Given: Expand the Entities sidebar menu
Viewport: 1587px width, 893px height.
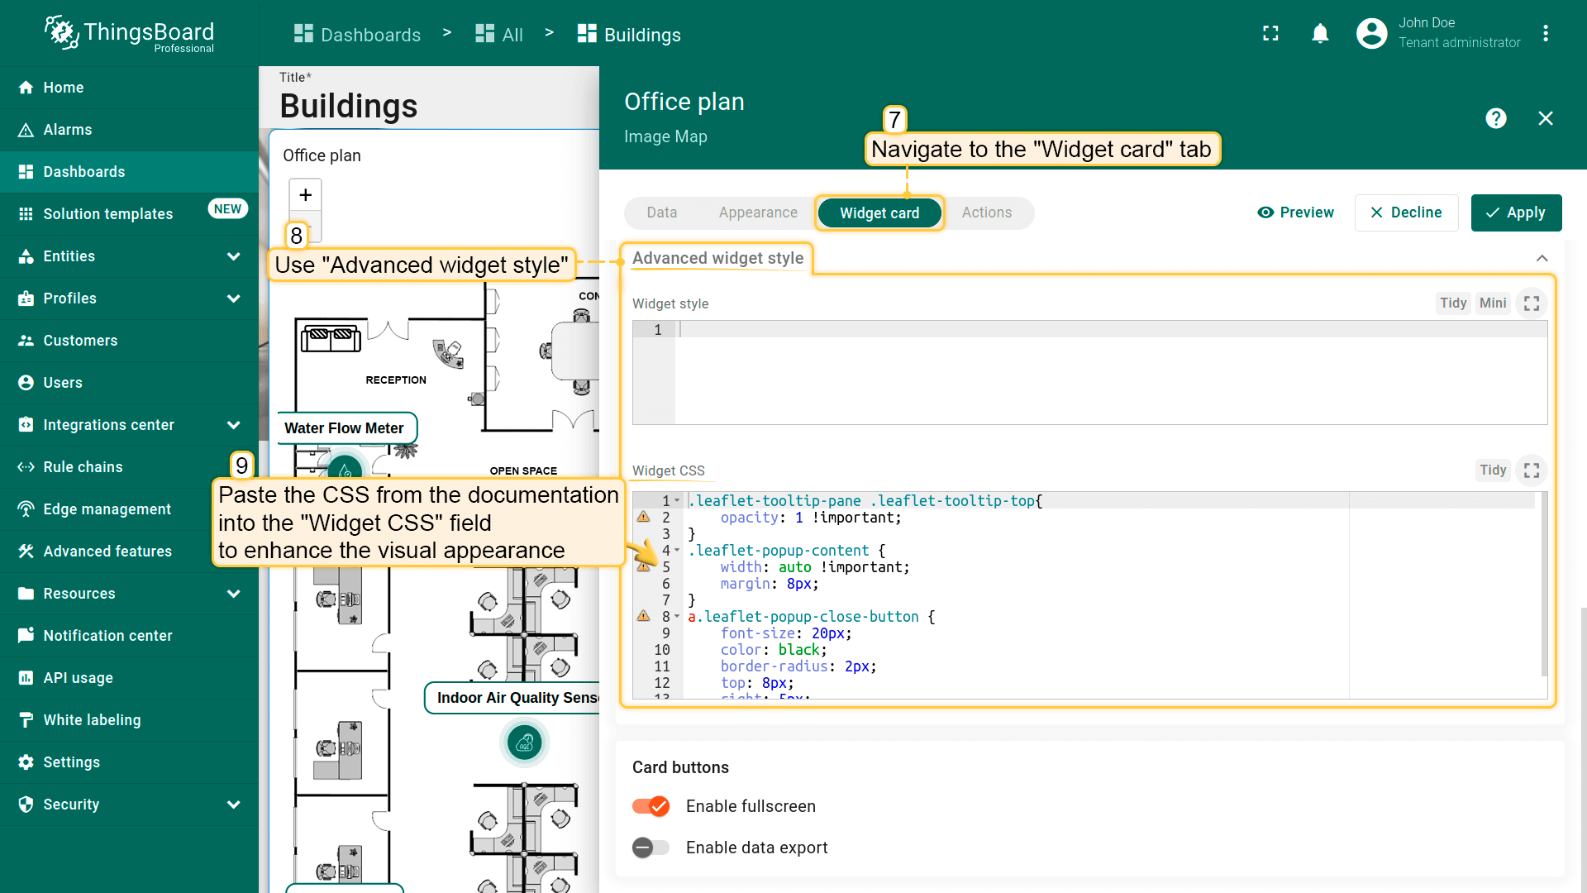Looking at the screenshot, I should 233,256.
